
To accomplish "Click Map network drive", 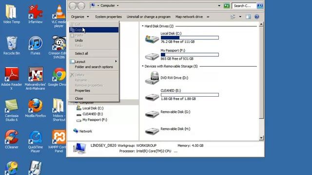I will [x=189, y=17].
